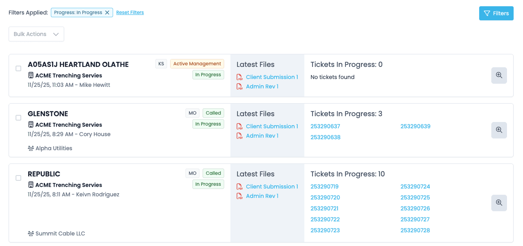Viewport: 523px width, 246px height.
Task: Open REPUBLIC Client Submission 1 file
Action: tap(272, 187)
